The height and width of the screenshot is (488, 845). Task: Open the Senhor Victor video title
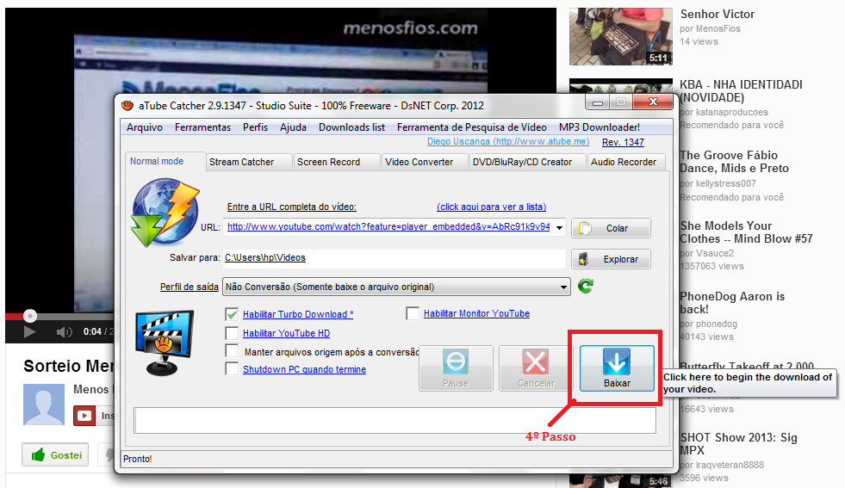coord(718,14)
